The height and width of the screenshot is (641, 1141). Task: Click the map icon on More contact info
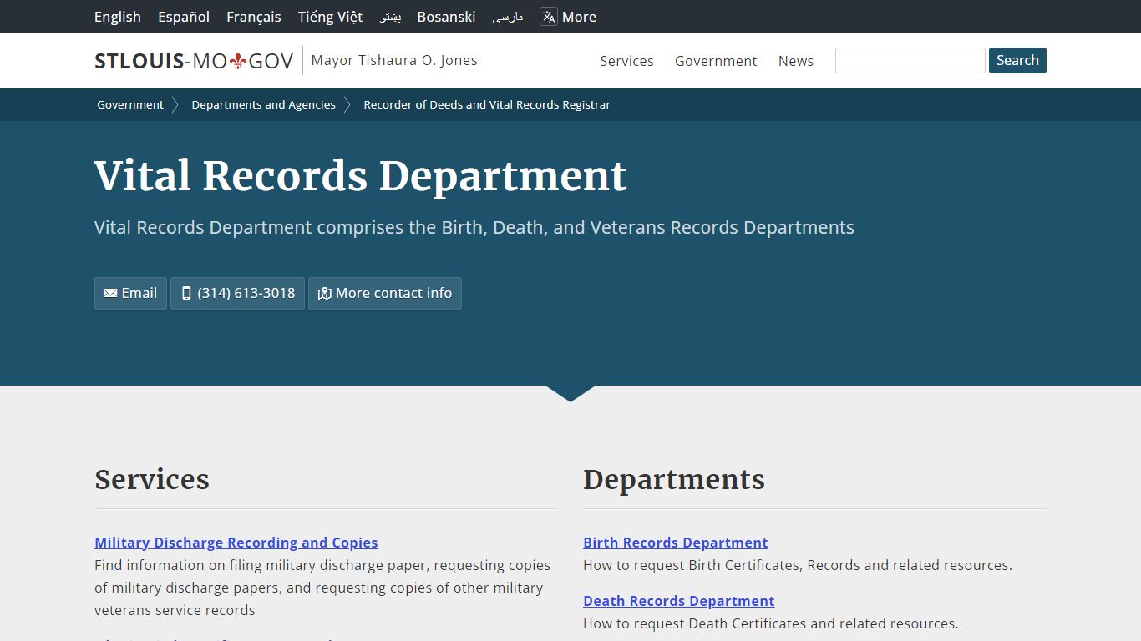pyautogui.click(x=325, y=293)
